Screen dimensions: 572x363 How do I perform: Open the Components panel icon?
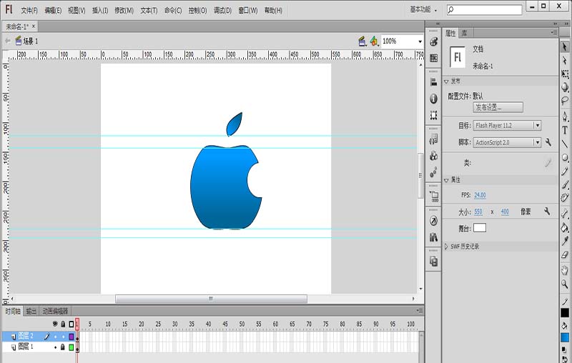click(433, 156)
